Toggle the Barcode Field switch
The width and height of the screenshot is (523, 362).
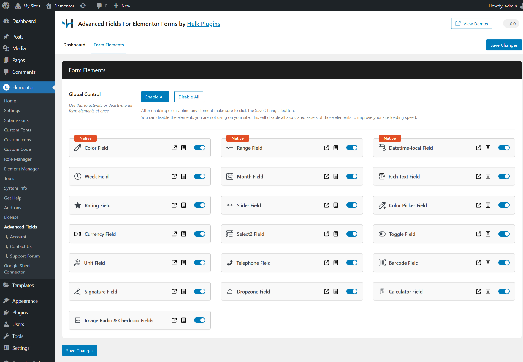504,263
